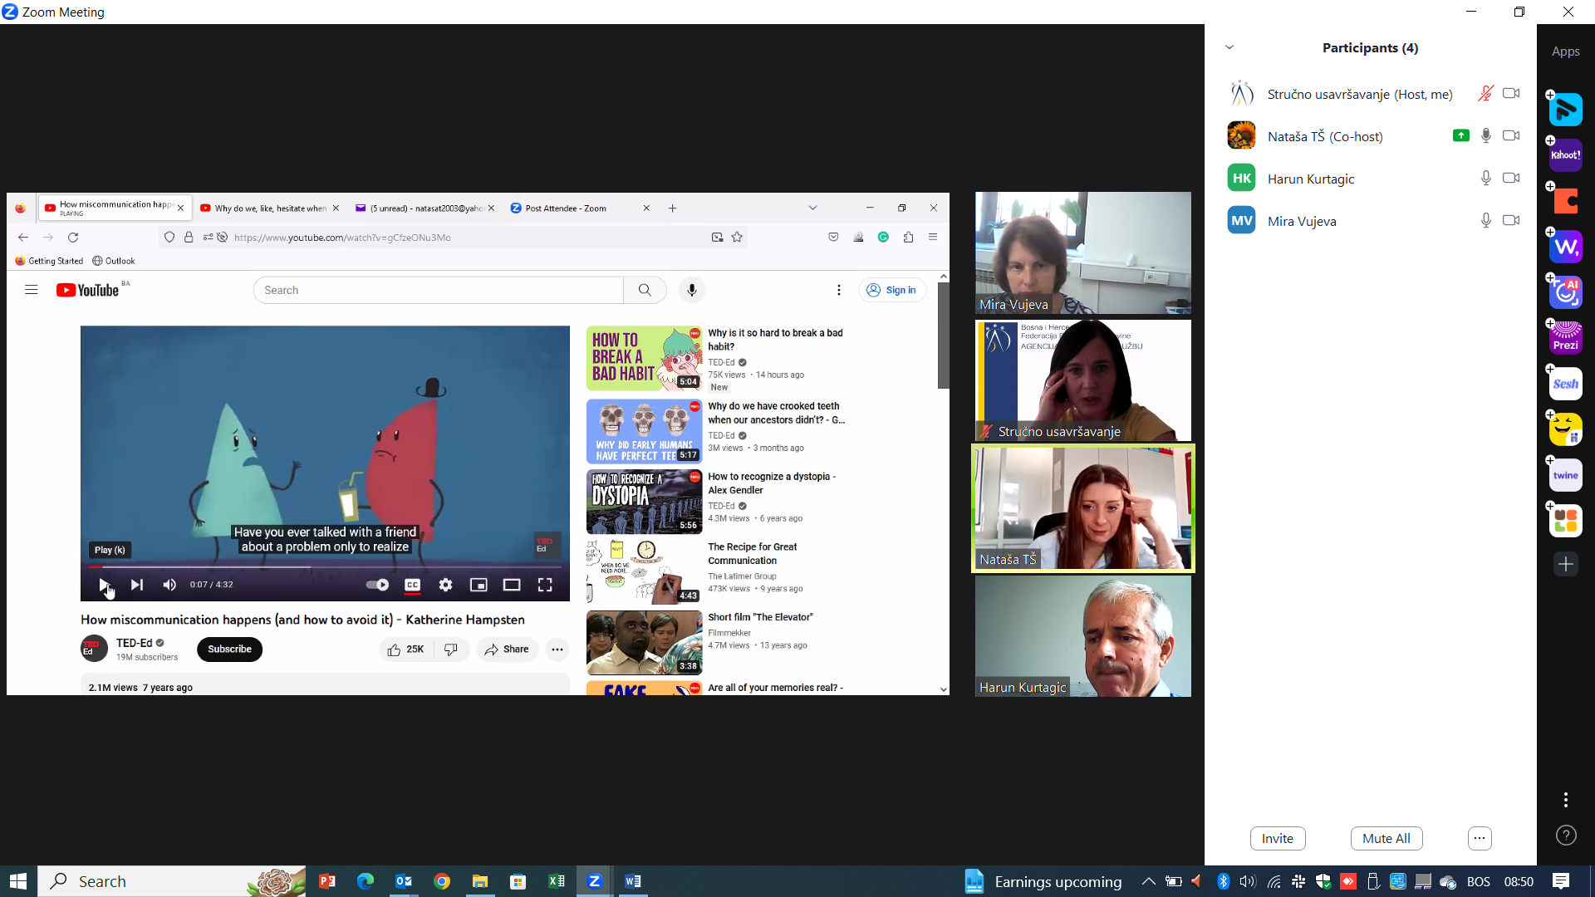
Task: Open the twine app in Zoom sidebar
Action: (1565, 475)
